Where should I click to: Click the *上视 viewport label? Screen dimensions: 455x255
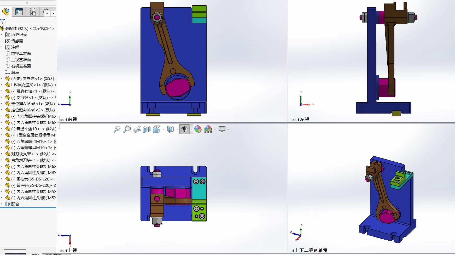71,251
